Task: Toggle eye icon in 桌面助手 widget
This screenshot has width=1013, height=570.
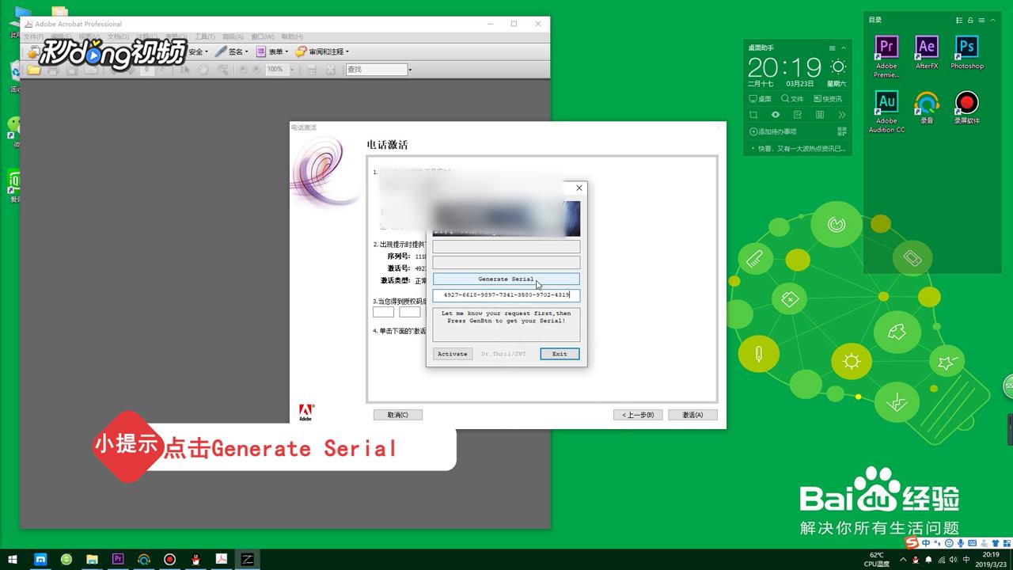Action: [776, 115]
